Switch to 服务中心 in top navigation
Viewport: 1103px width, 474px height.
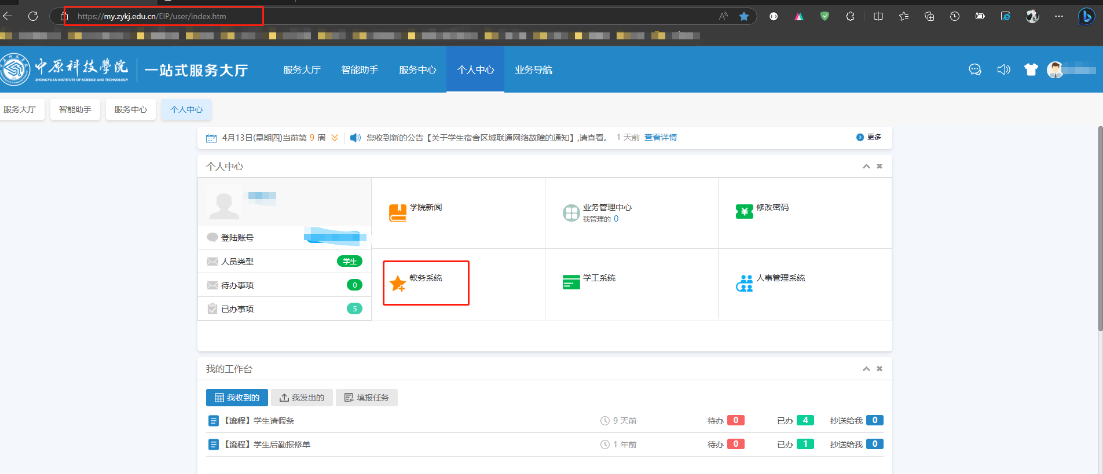(x=417, y=70)
